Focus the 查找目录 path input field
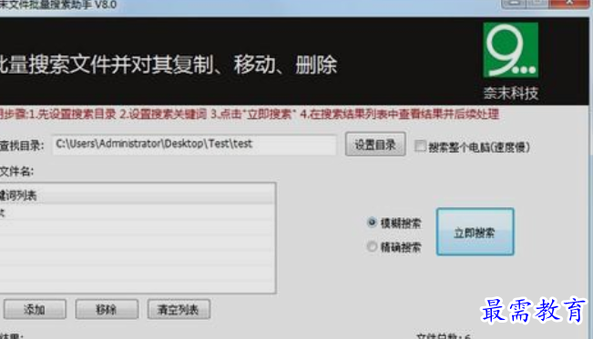The image size is (593, 339). [194, 145]
